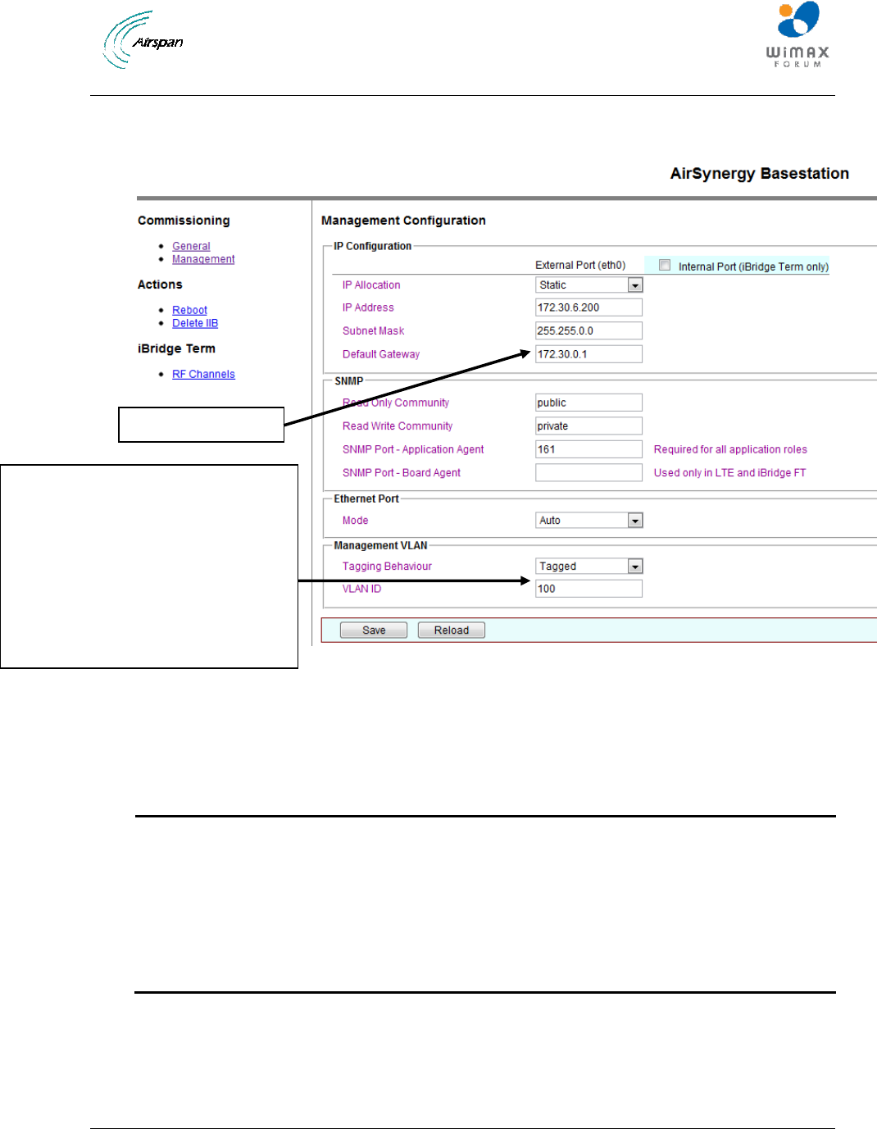The image size is (877, 1129).
Task: Click the Read Write Community label
Action: click(398, 426)
